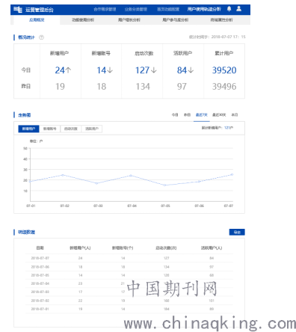Click the blue 导出 export button

click(x=237, y=232)
